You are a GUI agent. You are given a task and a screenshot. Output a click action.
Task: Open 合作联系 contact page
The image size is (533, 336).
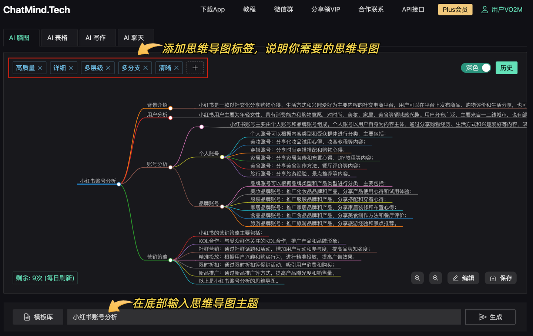pos(371,9)
